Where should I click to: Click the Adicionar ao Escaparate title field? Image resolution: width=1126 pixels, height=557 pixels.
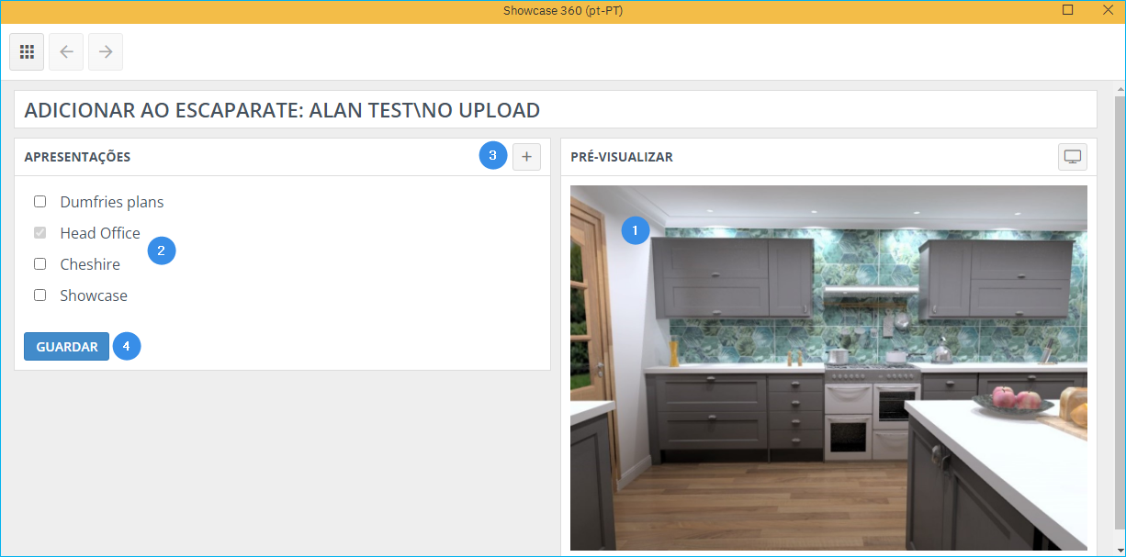coord(555,110)
